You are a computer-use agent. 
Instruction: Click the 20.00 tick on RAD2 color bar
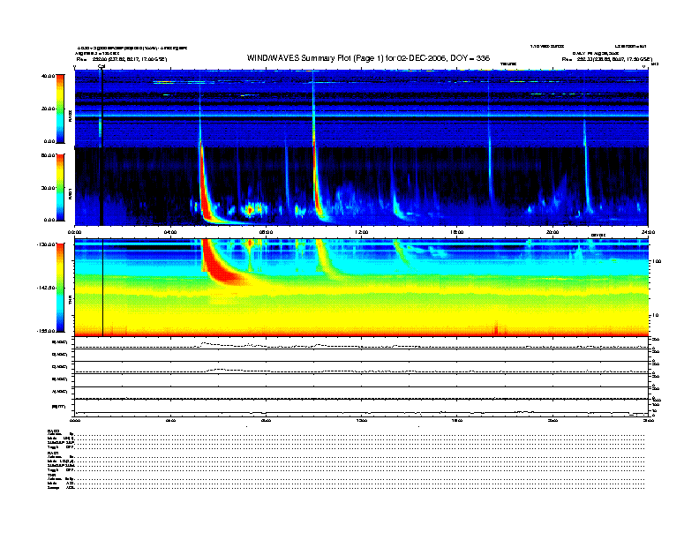49,109
